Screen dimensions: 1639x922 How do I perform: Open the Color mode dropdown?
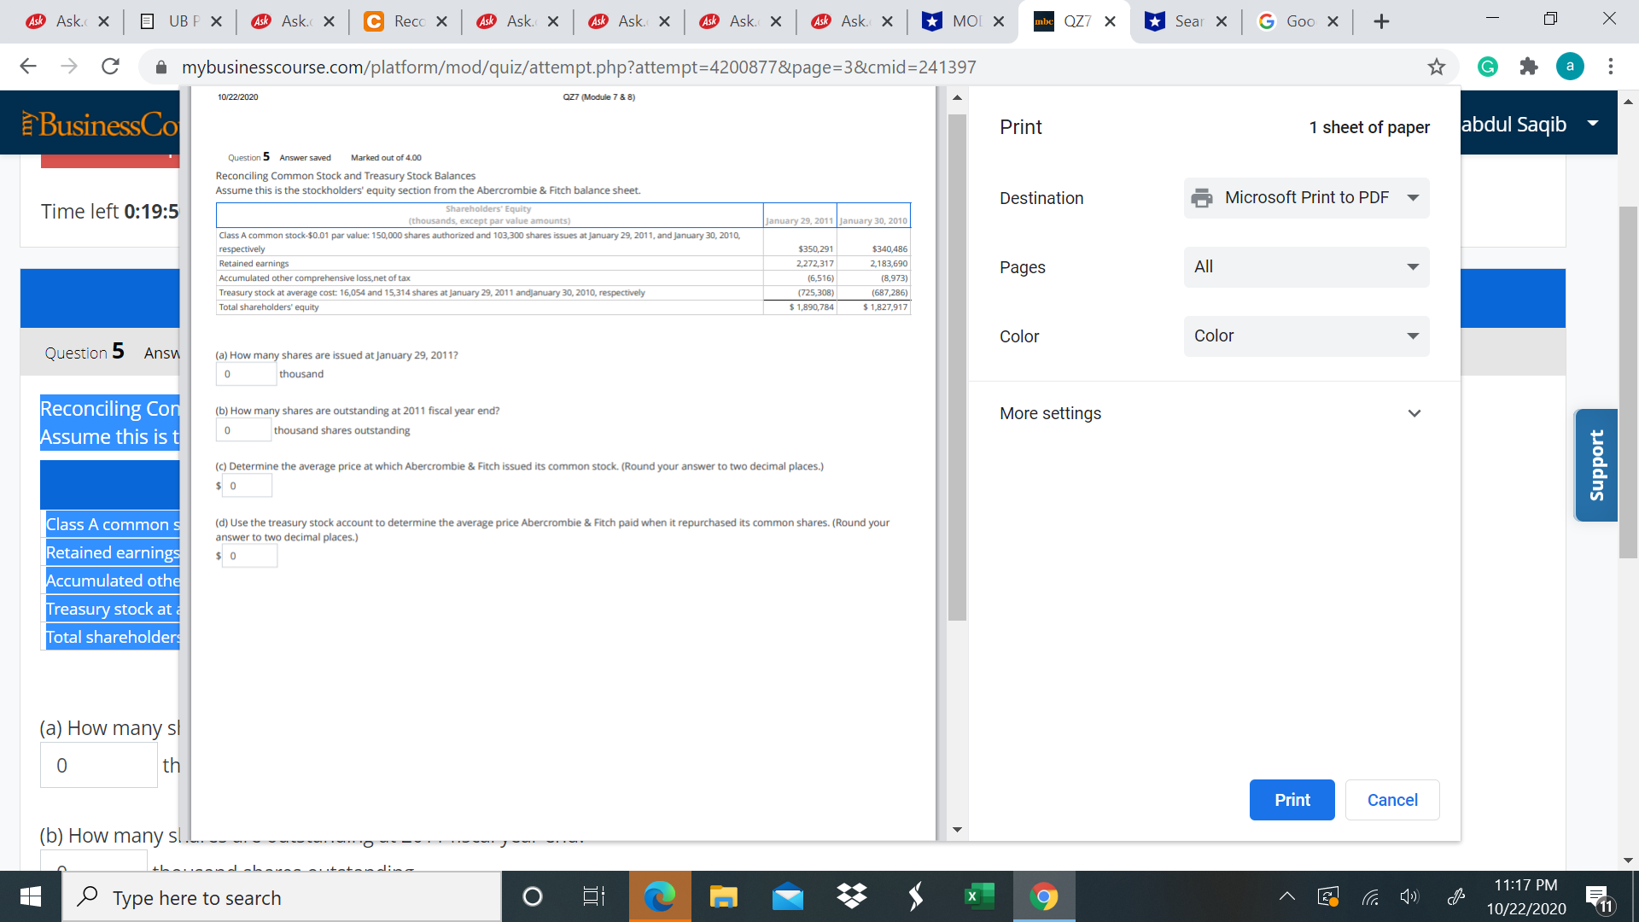(1306, 336)
